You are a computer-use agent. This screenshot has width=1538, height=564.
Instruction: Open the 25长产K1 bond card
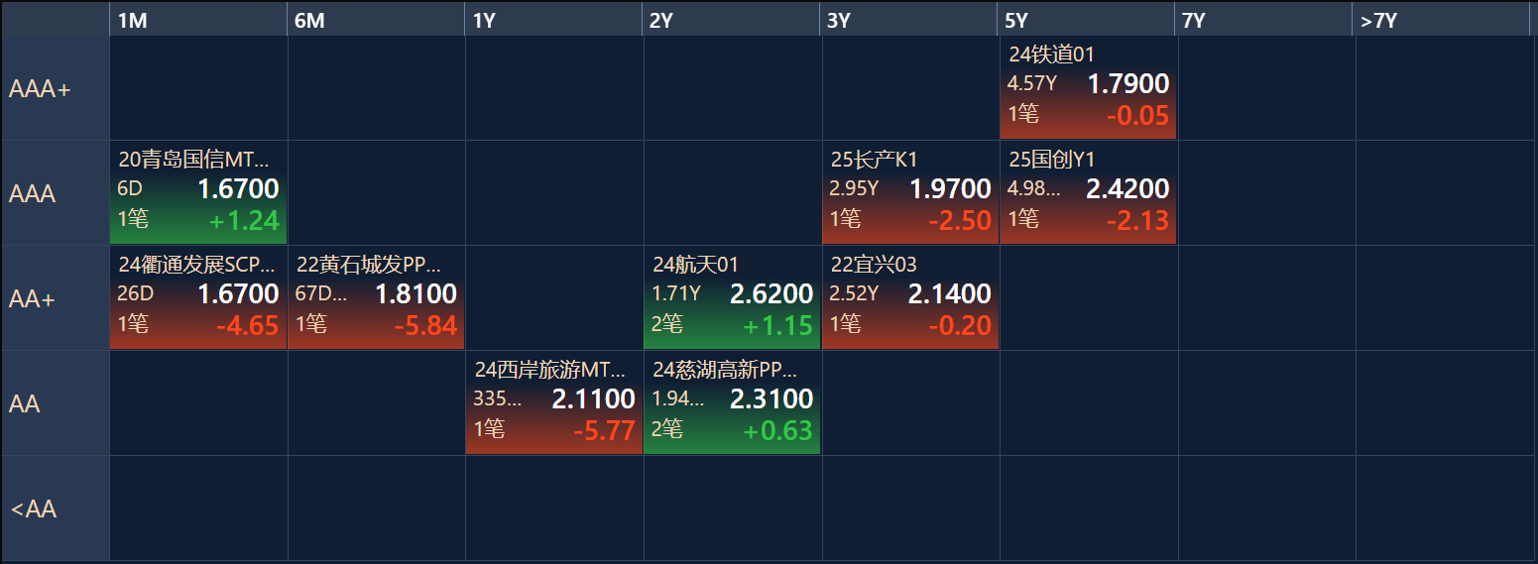pos(910,193)
